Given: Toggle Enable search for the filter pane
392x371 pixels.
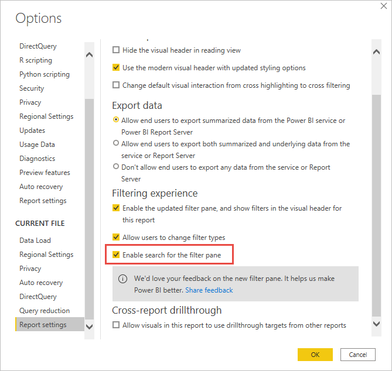Looking at the screenshot, I should click(116, 255).
